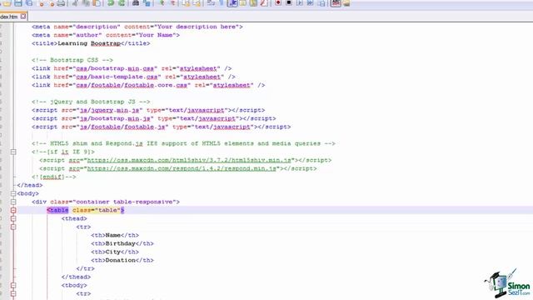Click the Close document toolbar icon
533x300 pixels.
[41, 3]
